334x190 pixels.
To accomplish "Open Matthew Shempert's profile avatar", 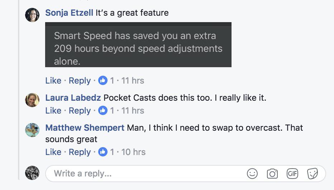I will click(x=32, y=130).
